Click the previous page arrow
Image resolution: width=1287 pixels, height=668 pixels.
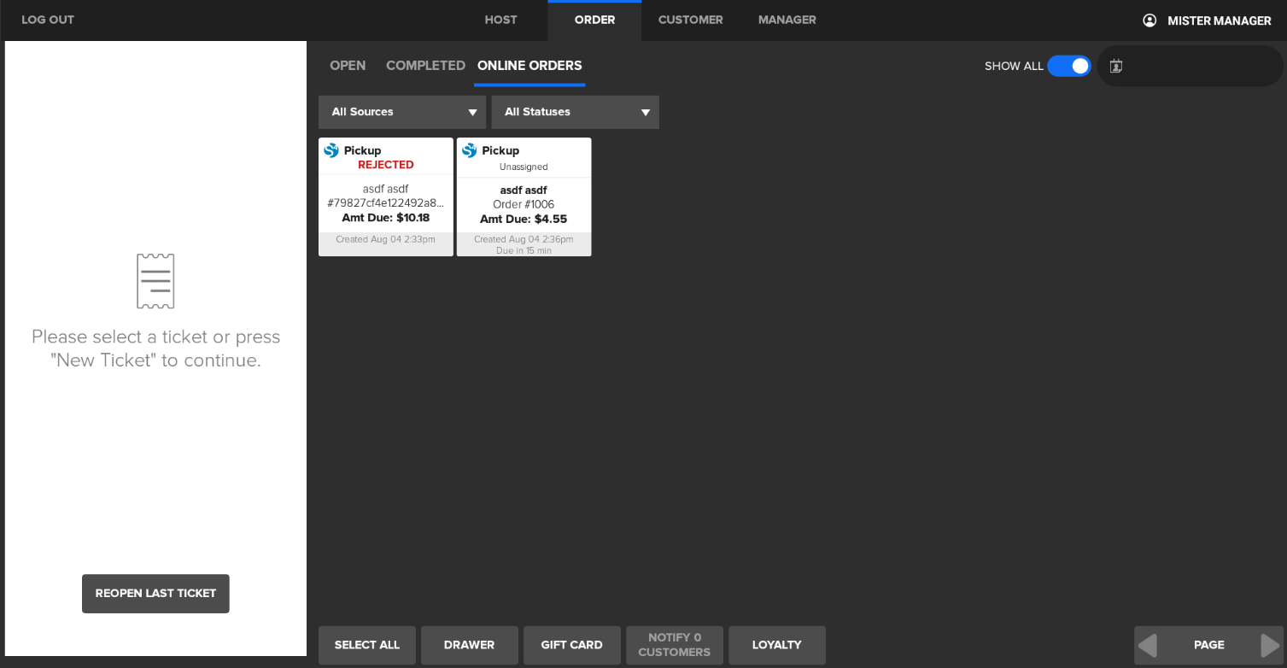(x=1148, y=645)
